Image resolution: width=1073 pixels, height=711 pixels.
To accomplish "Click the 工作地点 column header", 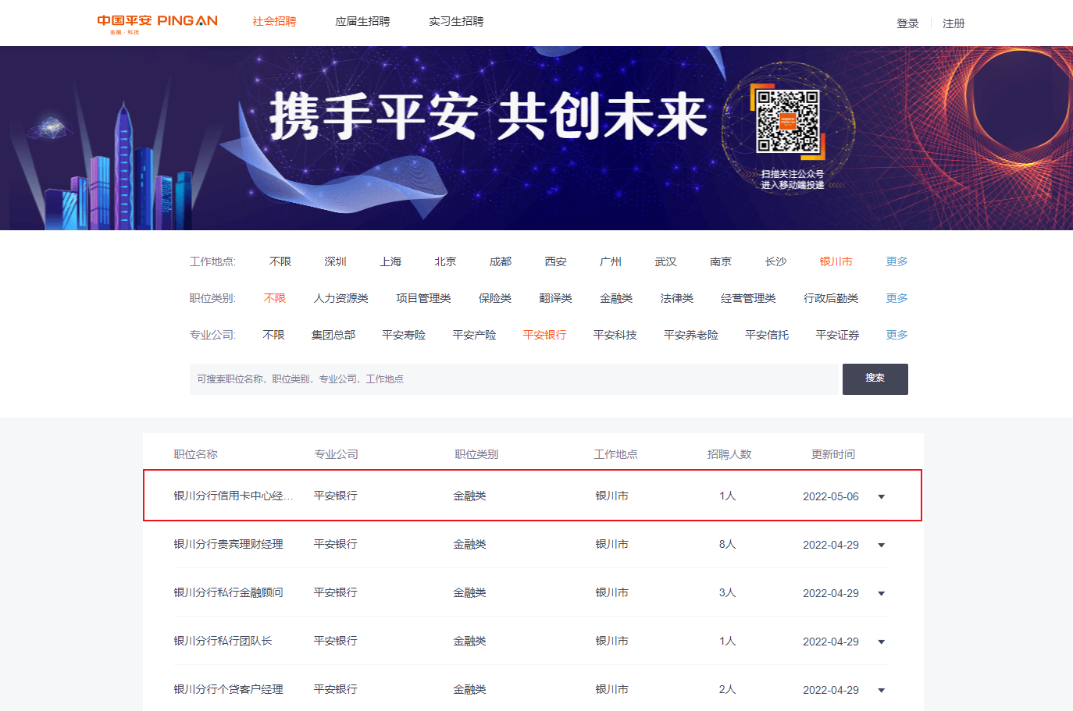I will pos(615,454).
